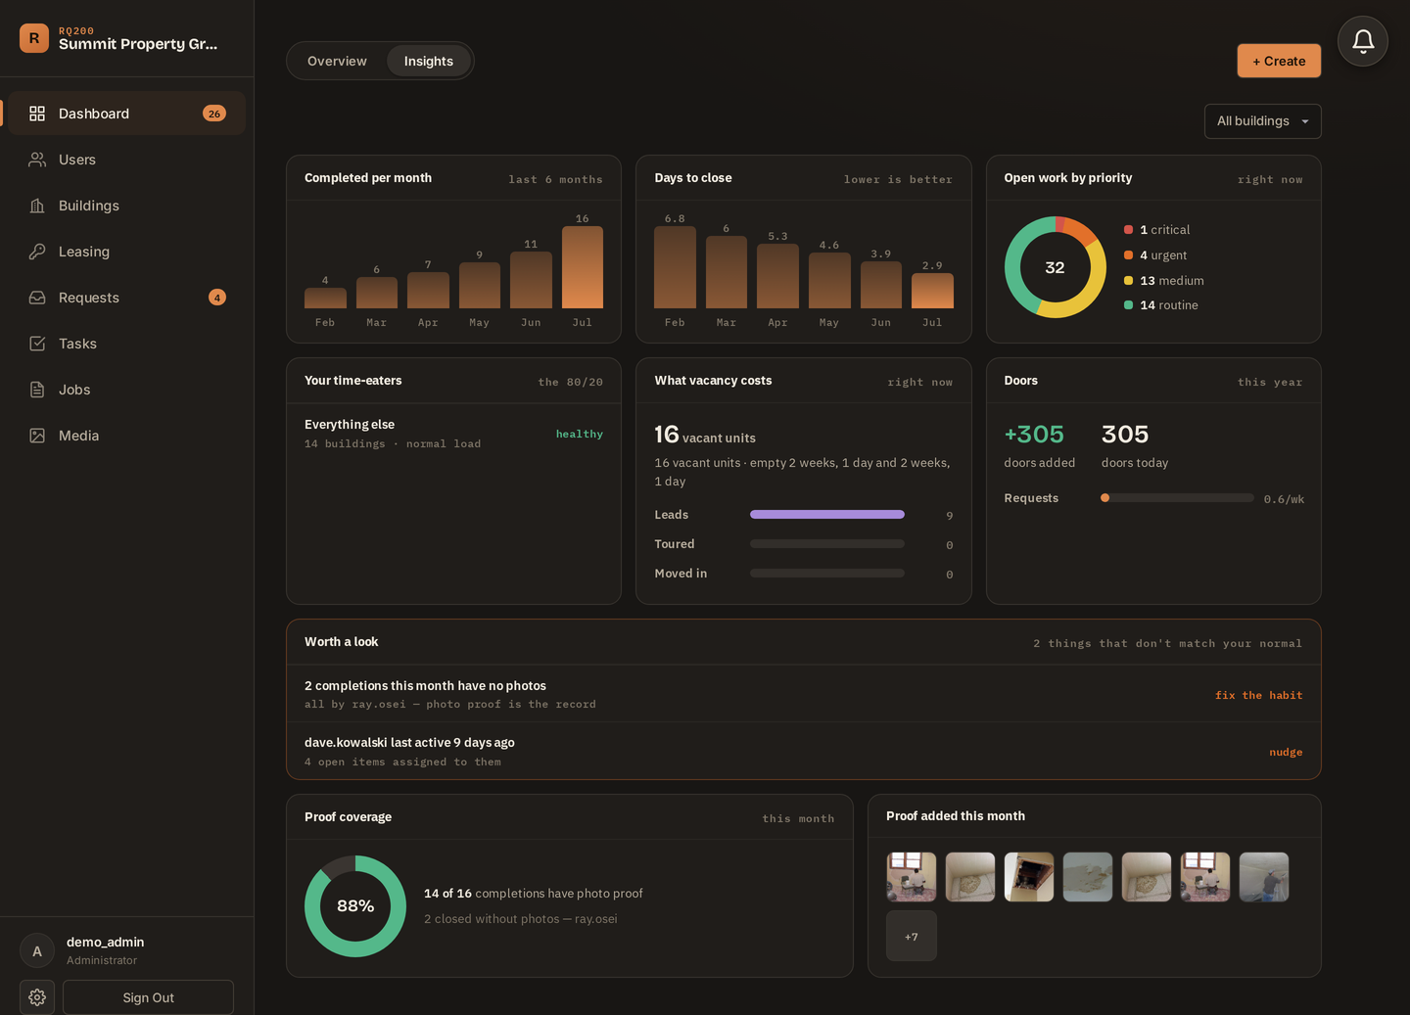The image size is (1410, 1015).
Task: Click the open work donut chart showing 32
Action: pos(1055,267)
